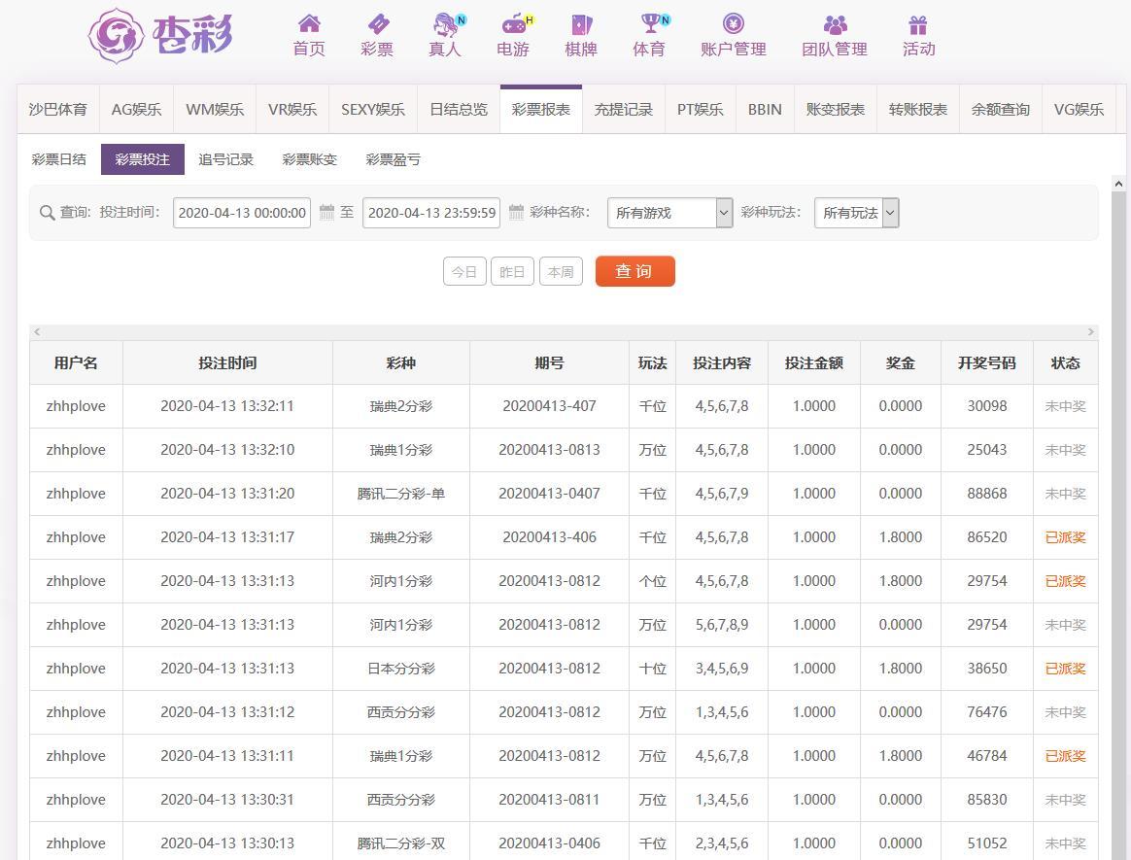Open the sports trophy icon
The width and height of the screenshot is (1131, 860).
pos(649,24)
